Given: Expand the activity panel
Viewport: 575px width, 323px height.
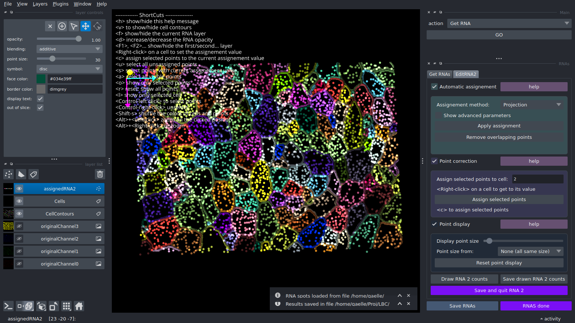Looking at the screenshot, I should [550, 319].
